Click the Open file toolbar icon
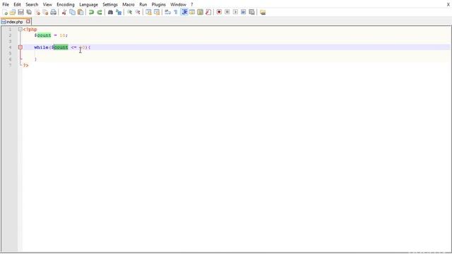Screen dimensions: 452x254 coord(13,12)
